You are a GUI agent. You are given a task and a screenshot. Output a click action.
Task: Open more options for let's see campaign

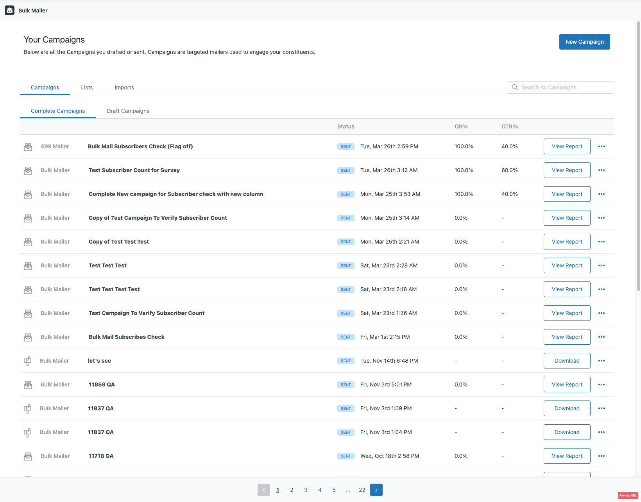(602, 361)
